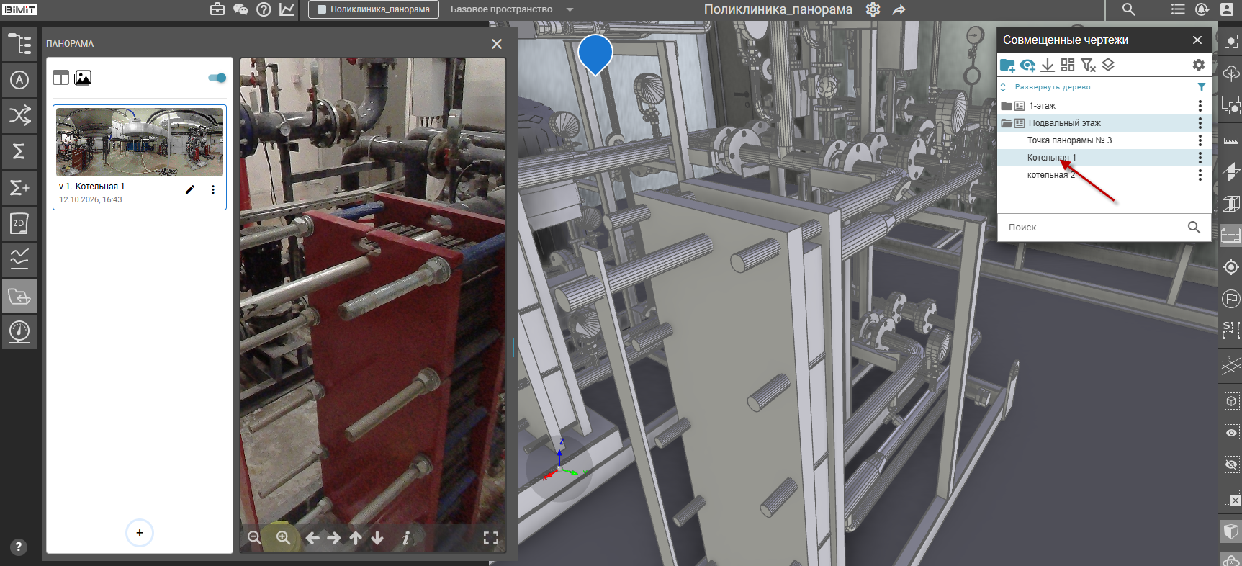The image size is (1242, 566).
Task: Zoom in on the panorama photo
Action: (284, 538)
